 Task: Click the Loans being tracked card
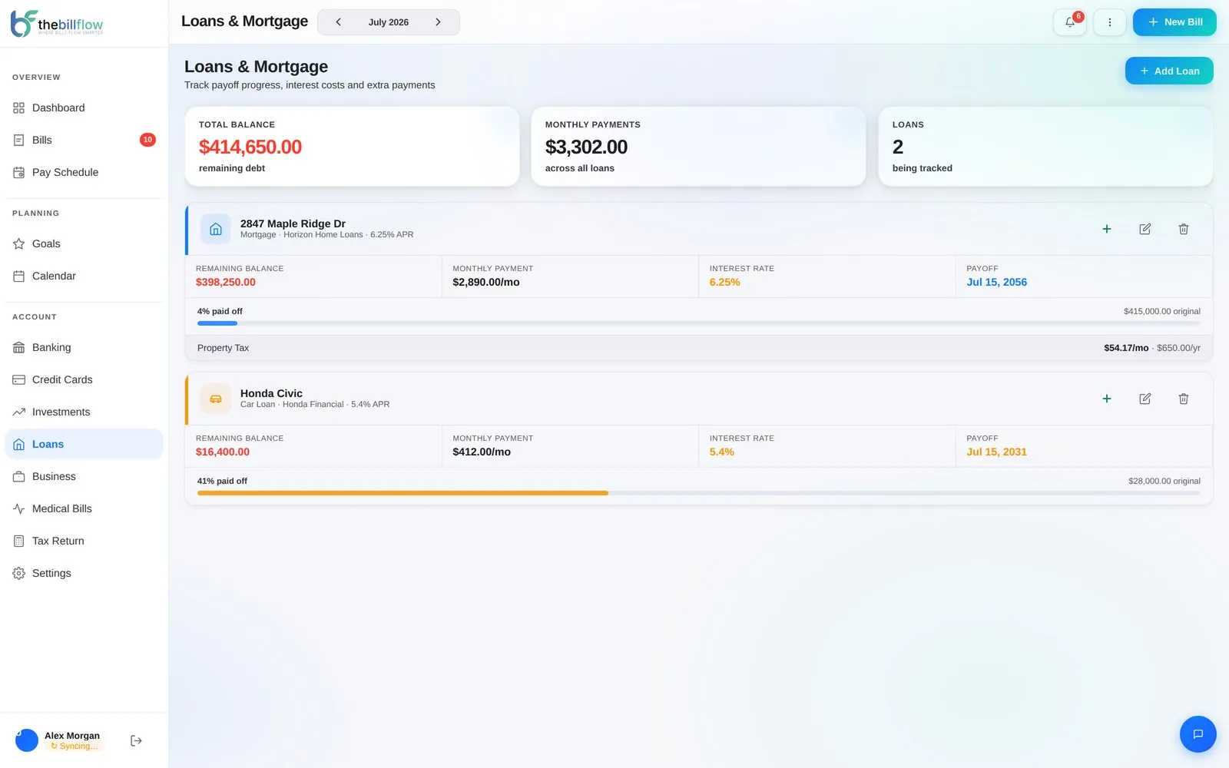click(x=1045, y=146)
